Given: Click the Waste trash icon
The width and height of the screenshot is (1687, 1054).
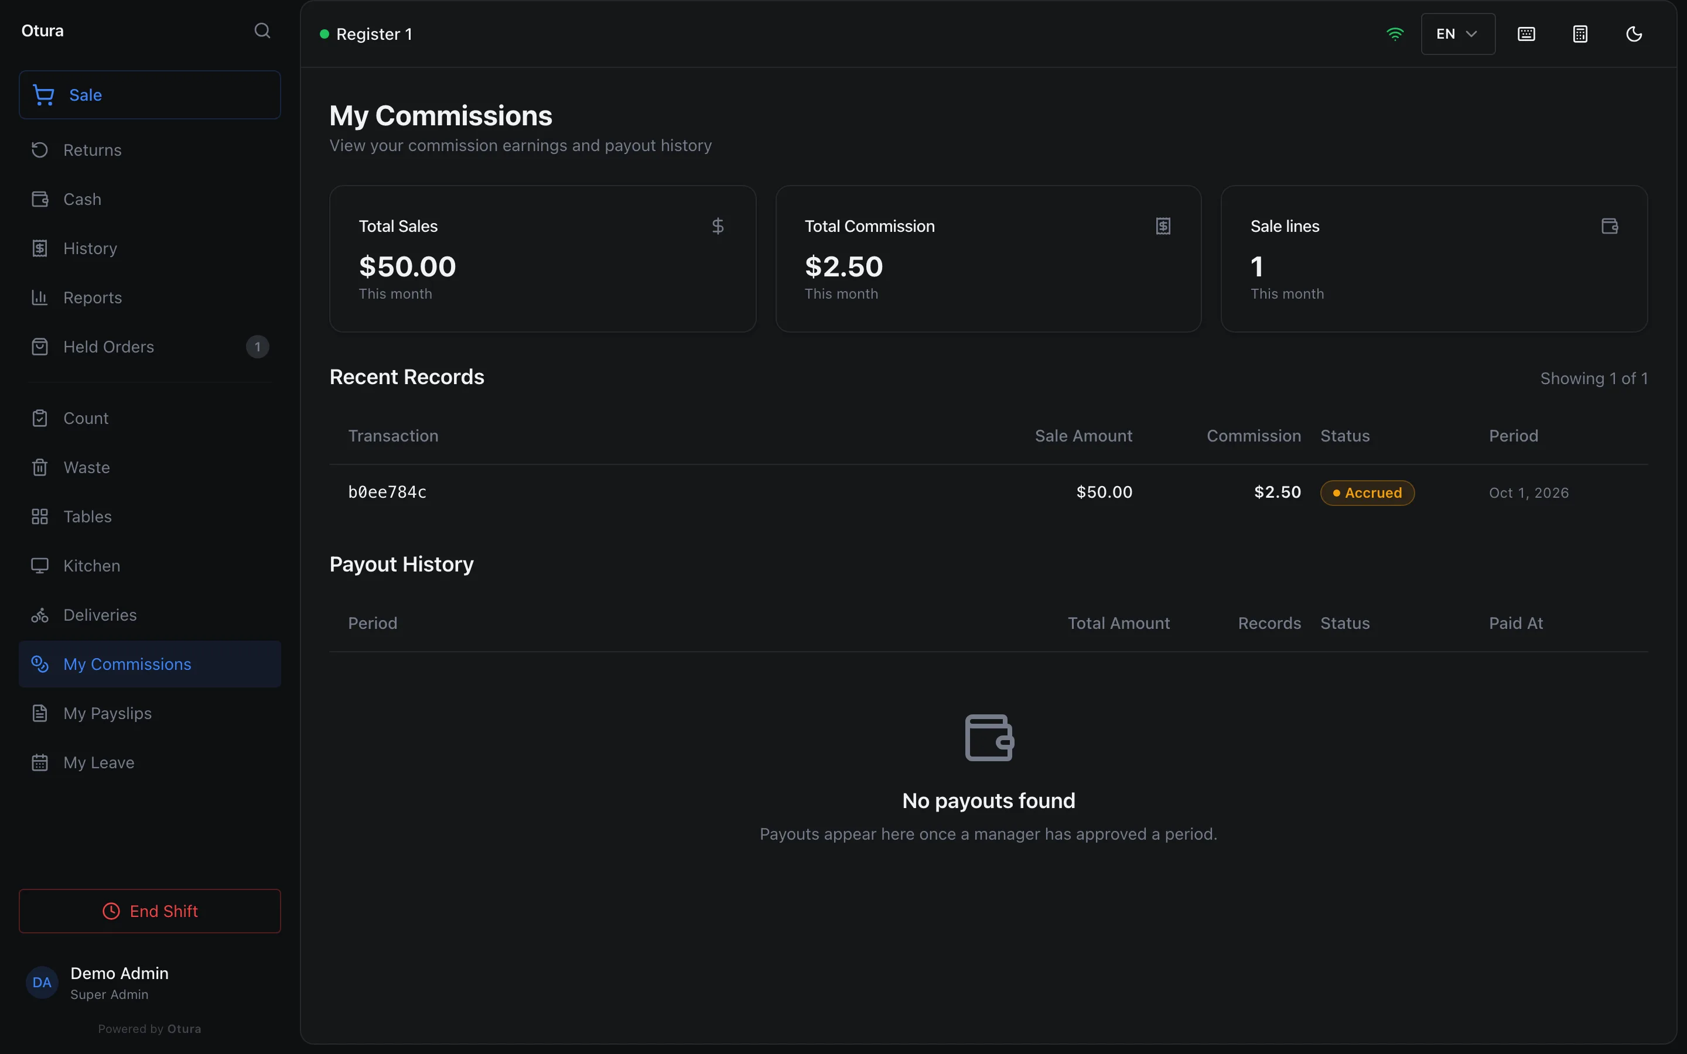Looking at the screenshot, I should [x=40, y=468].
